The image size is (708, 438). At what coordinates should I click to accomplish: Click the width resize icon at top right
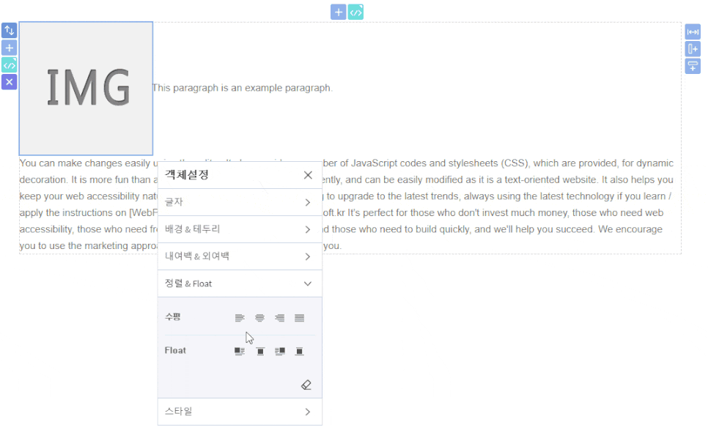point(693,31)
